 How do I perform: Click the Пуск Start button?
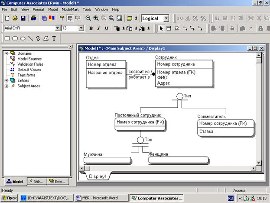(x=10, y=198)
